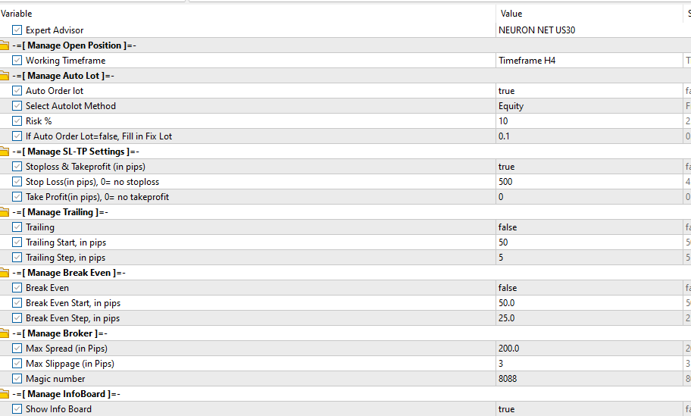Viewport: 691px width, 416px height.
Task: Toggle the Trailing checkbox
Action: click(x=17, y=227)
